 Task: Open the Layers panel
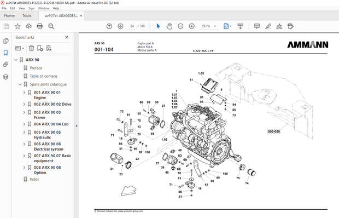click(x=6, y=77)
